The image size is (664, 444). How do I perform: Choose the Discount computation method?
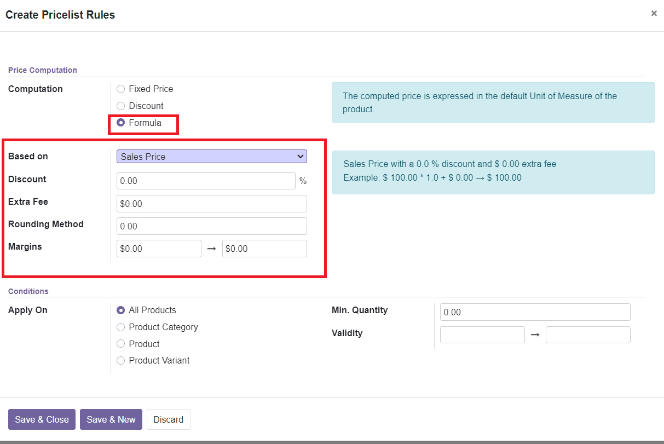pos(120,106)
